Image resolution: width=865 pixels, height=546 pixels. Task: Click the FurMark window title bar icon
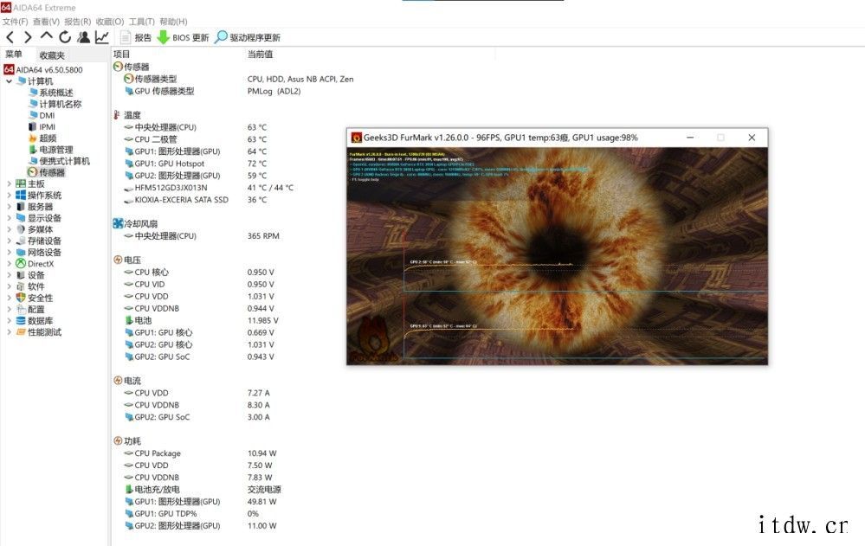357,138
